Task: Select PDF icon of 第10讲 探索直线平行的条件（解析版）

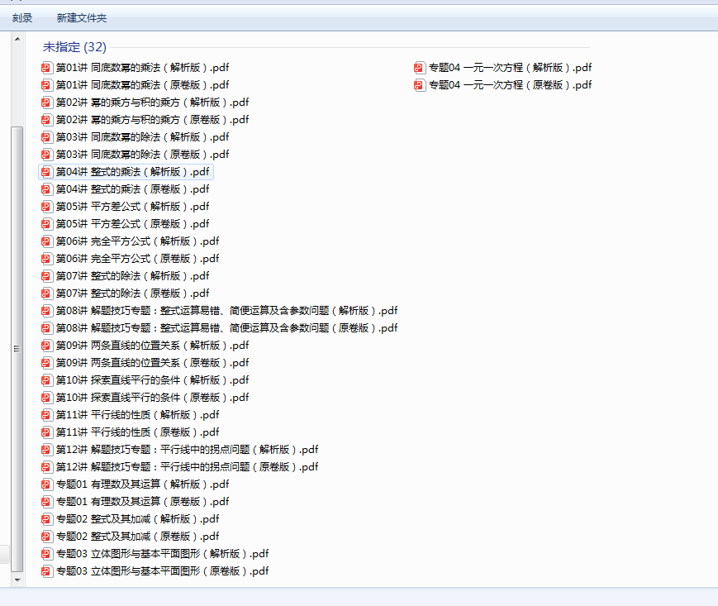Action: click(x=47, y=380)
